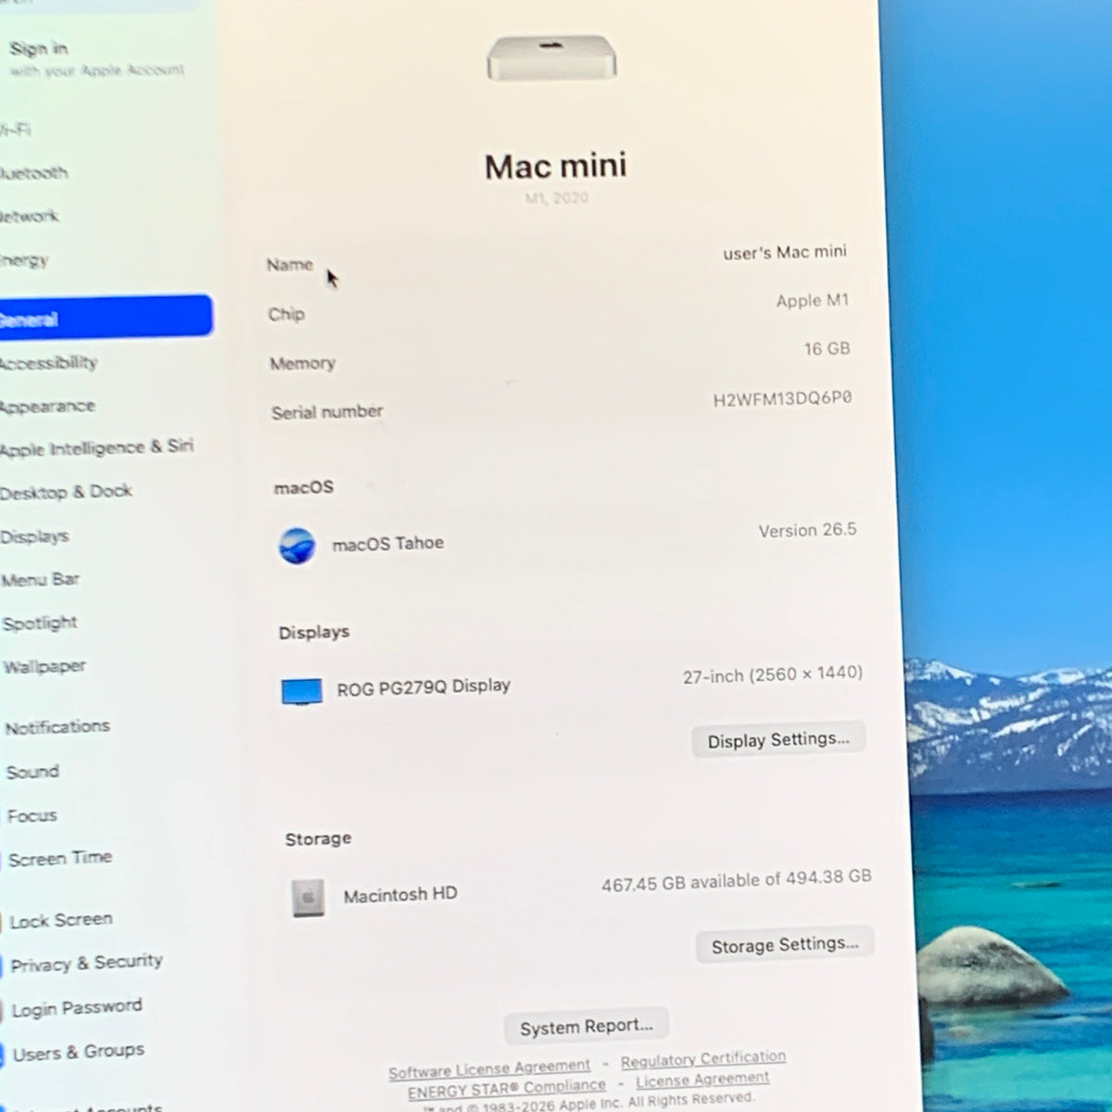Click the Macintosh HD label
Viewport: 1112px width, 1112px height.
[400, 895]
